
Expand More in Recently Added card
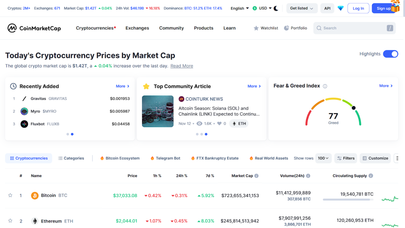(x=123, y=86)
